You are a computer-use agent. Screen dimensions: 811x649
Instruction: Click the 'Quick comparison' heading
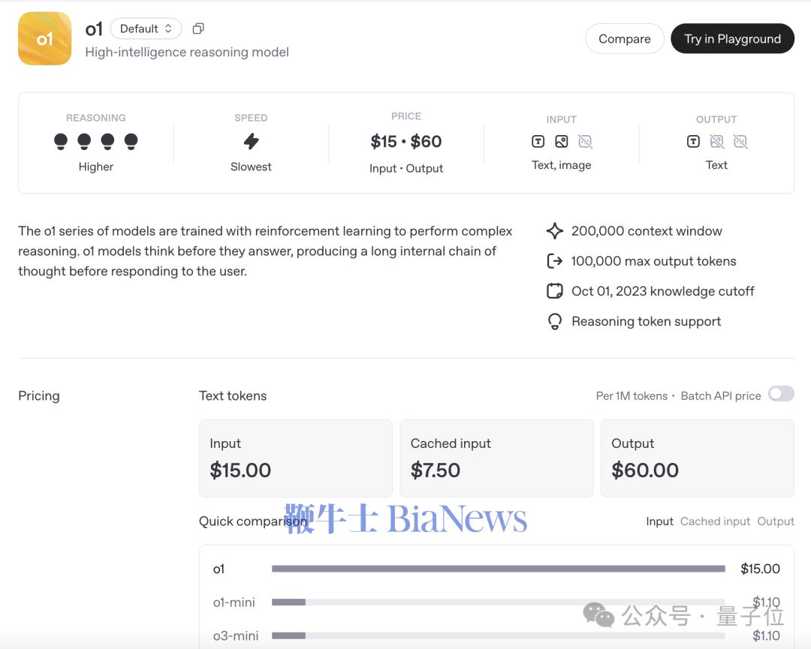pos(253,521)
